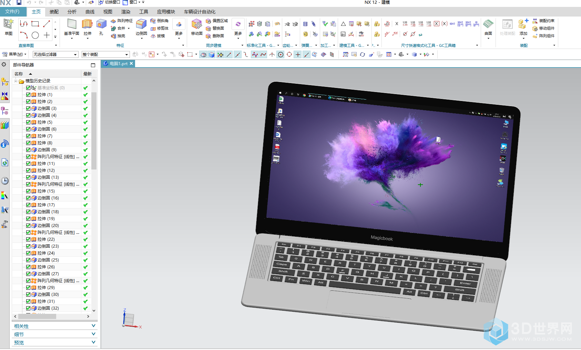Select the Edge Blend (边倒圆) tool
The width and height of the screenshot is (581, 350).
pyautogui.click(x=141, y=28)
